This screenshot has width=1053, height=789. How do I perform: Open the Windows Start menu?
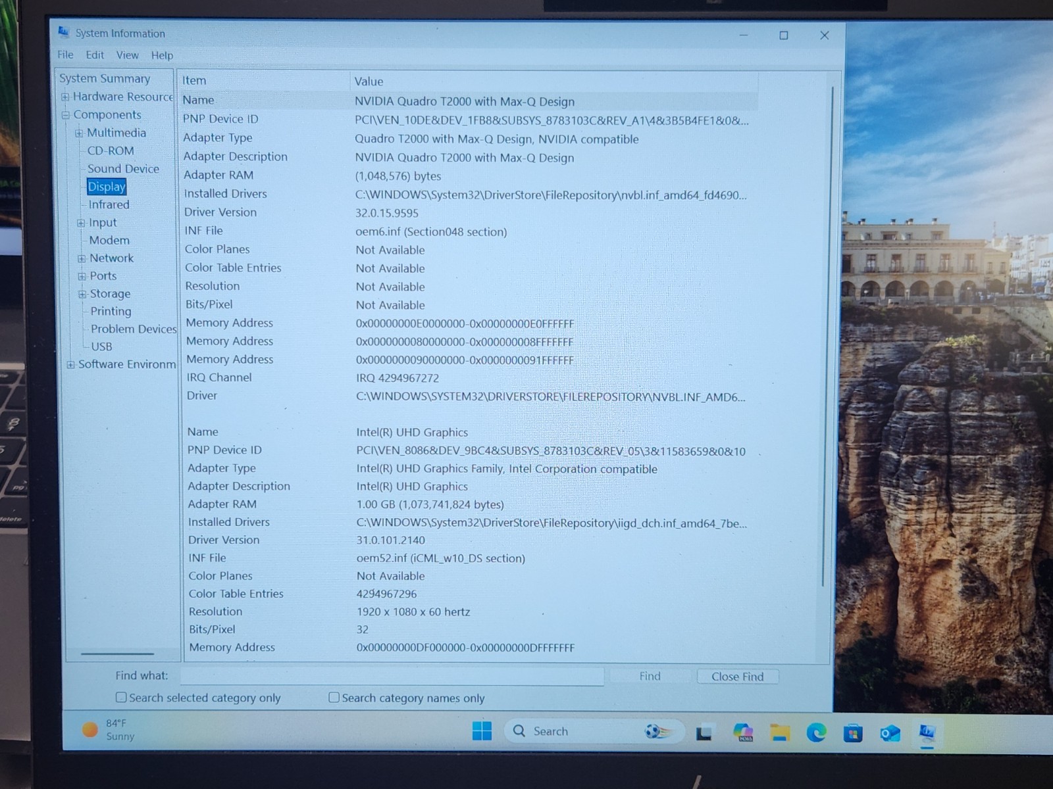[482, 731]
